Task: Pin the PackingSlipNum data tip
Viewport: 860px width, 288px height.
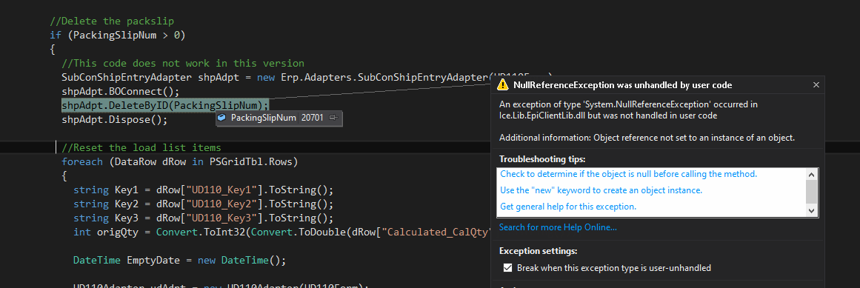Action: (x=333, y=118)
